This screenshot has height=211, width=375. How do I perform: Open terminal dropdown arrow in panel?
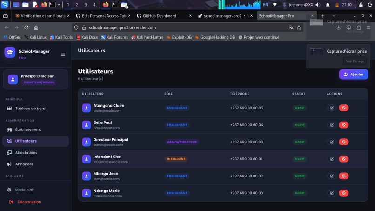(59, 5)
